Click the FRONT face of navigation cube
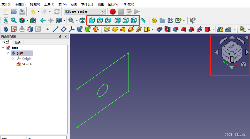The height and width of the screenshot is (139, 250). coord(238,57)
